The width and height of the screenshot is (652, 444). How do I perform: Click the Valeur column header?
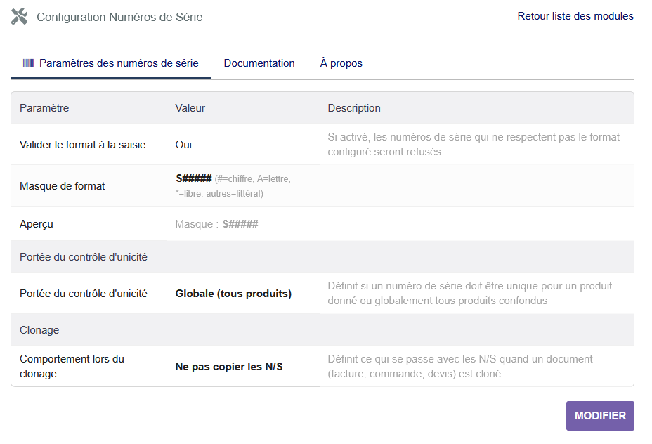[190, 108]
